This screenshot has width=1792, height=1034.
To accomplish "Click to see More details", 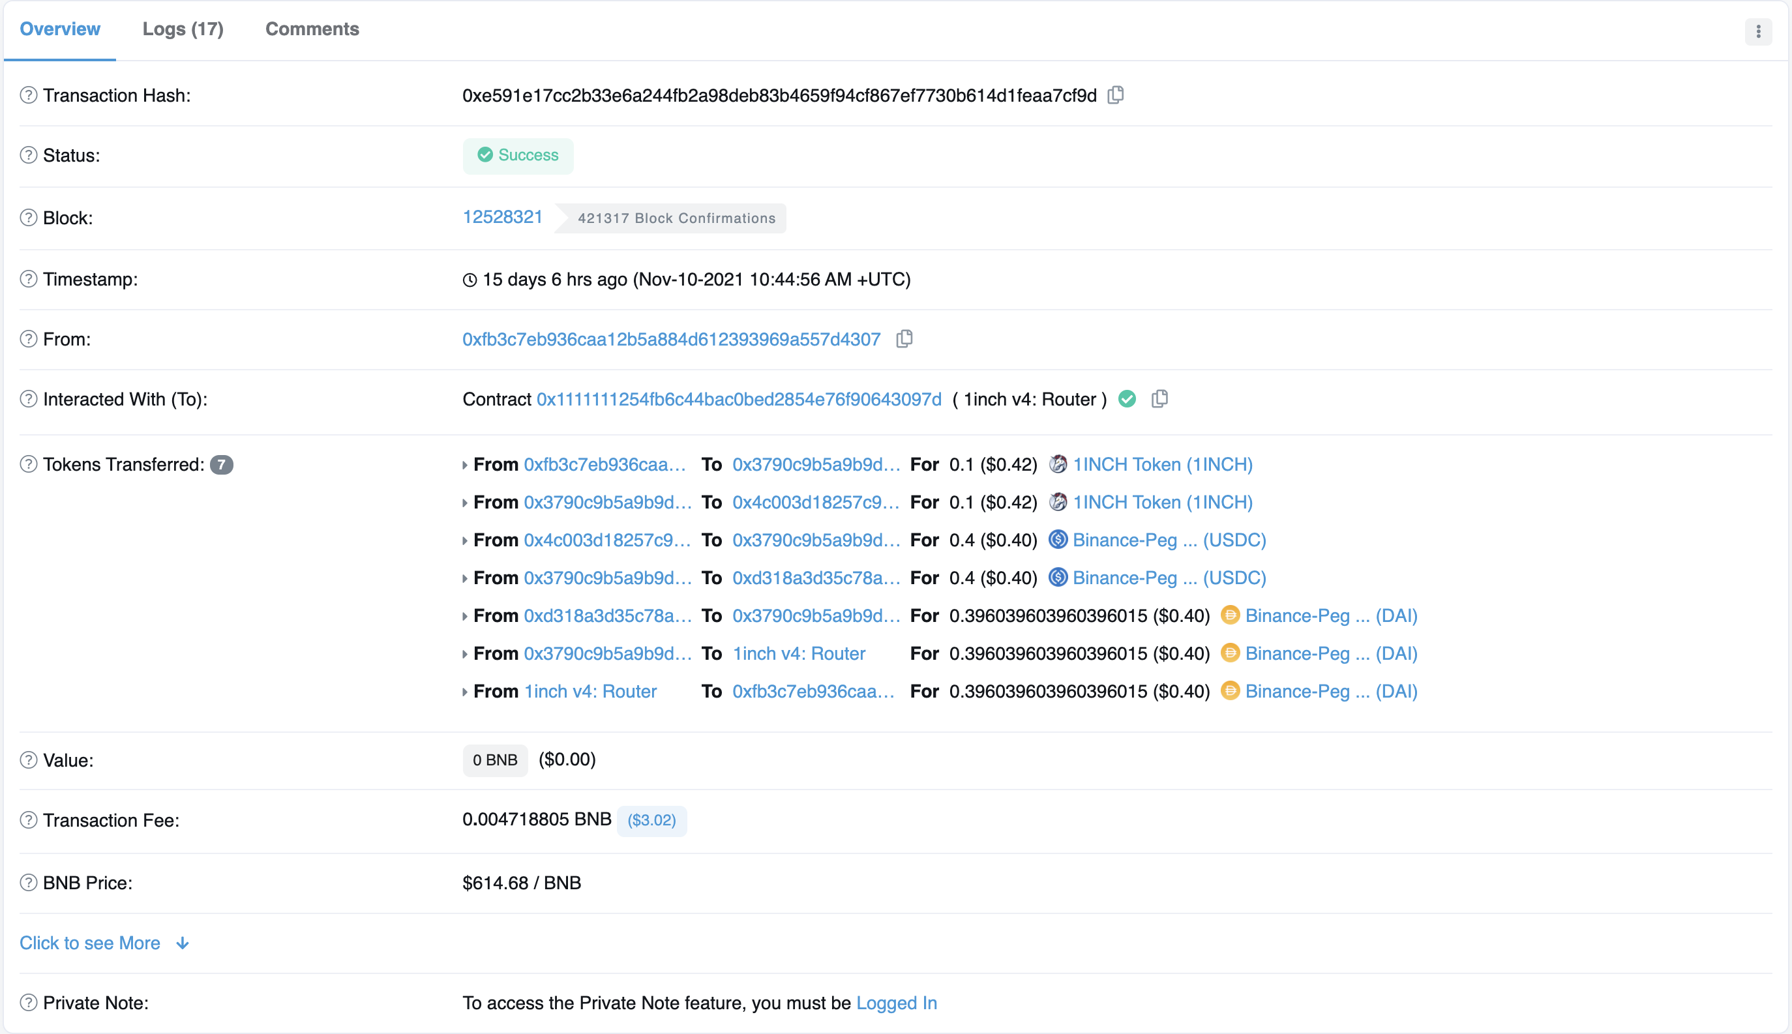I will [104, 943].
